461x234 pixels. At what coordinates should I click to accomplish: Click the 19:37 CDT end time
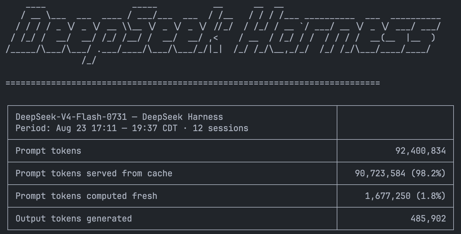click(x=147, y=128)
